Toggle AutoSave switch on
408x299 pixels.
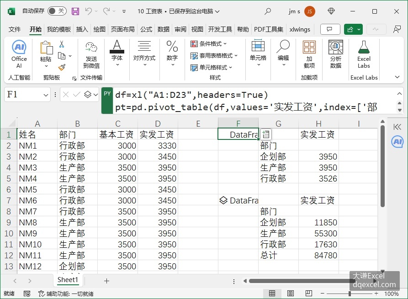[x=57, y=11]
